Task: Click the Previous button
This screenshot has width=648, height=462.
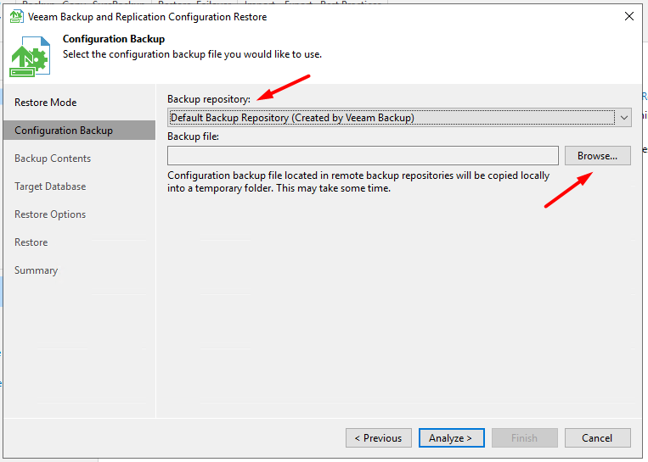Action: click(379, 437)
